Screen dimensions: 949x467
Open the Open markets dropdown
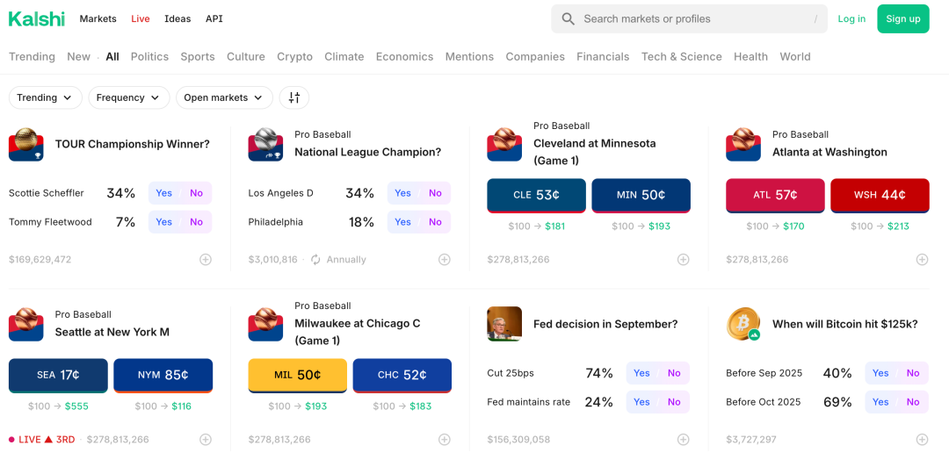[x=224, y=97]
